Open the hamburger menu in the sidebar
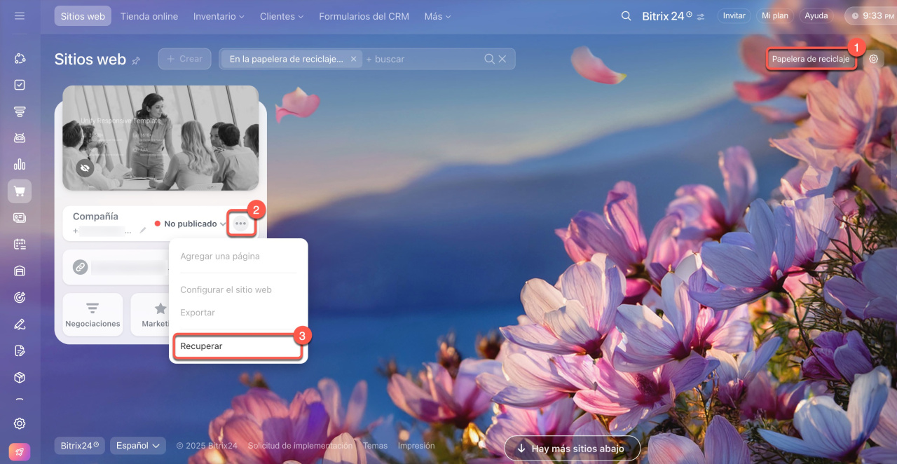 pos(20,15)
